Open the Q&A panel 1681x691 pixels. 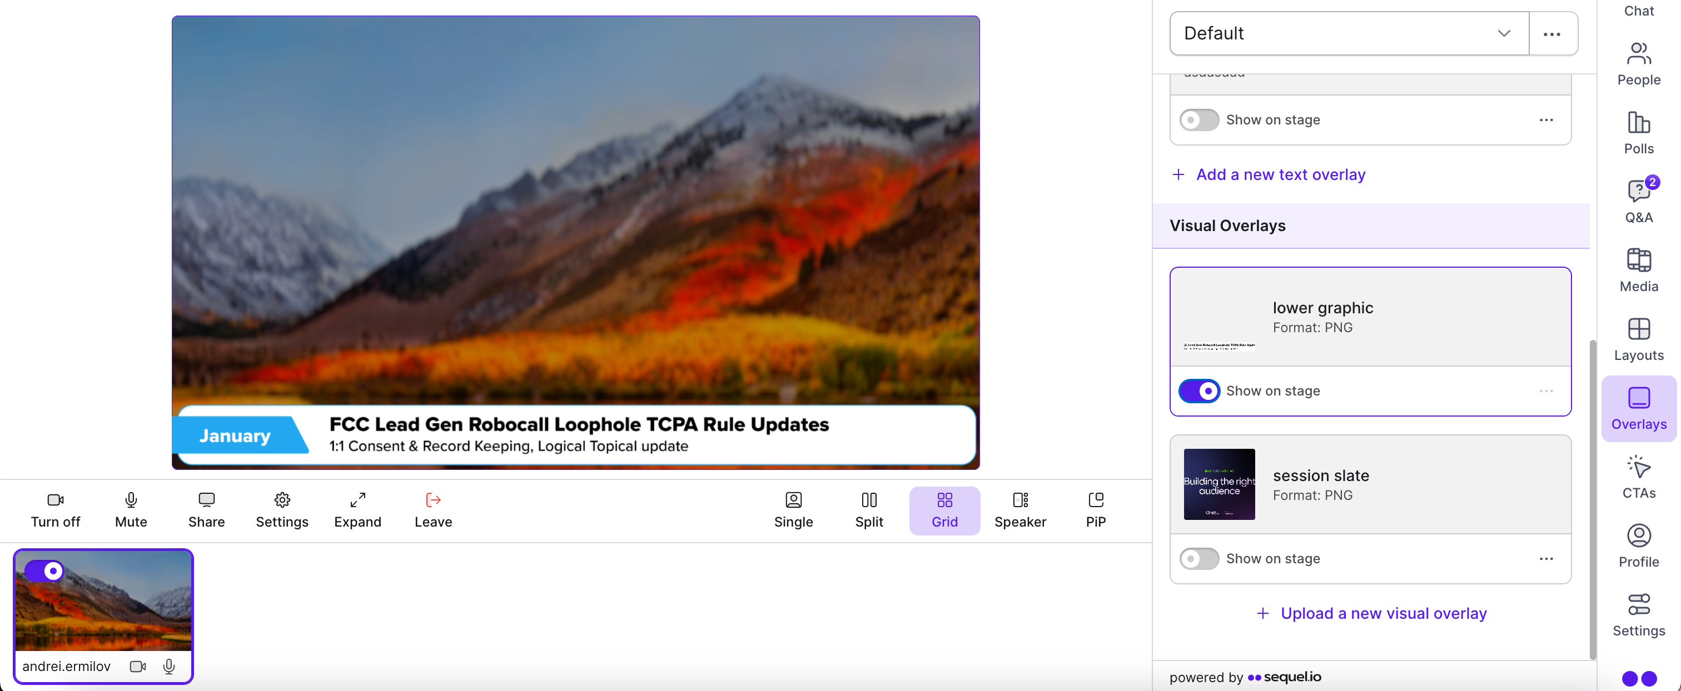point(1639,202)
